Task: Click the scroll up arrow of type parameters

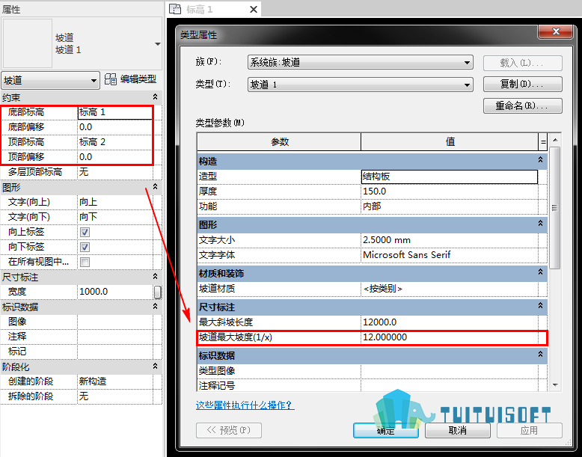Action: 555,140
